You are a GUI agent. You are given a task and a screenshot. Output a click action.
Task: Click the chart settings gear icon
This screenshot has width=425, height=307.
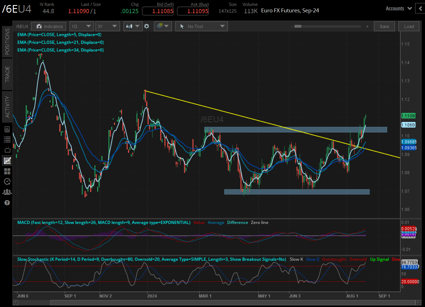(147, 26)
